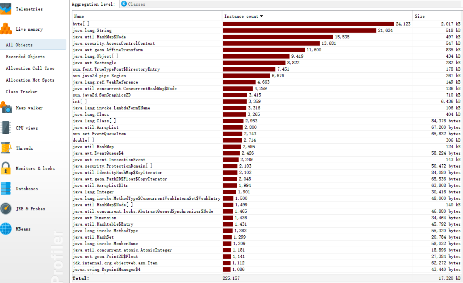Select the java.lang.String row
463x283 pixels.
pyautogui.click(x=267, y=30)
